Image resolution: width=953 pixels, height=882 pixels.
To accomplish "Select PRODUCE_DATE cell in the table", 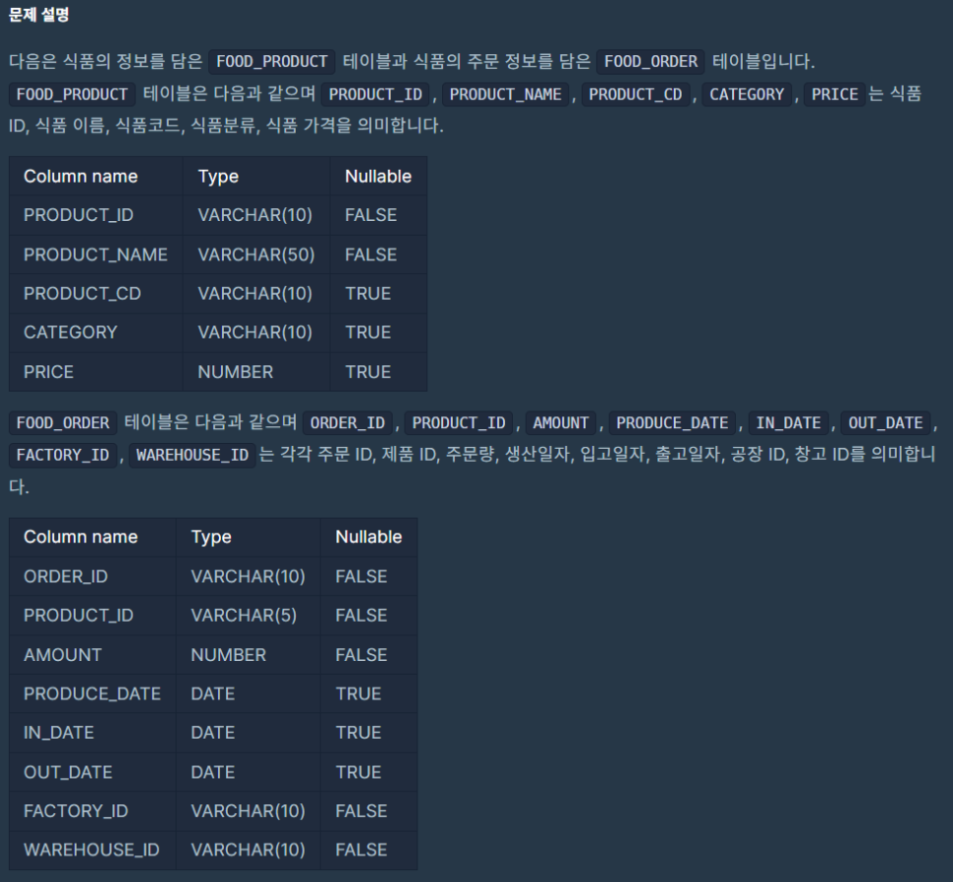I will click(x=93, y=694).
